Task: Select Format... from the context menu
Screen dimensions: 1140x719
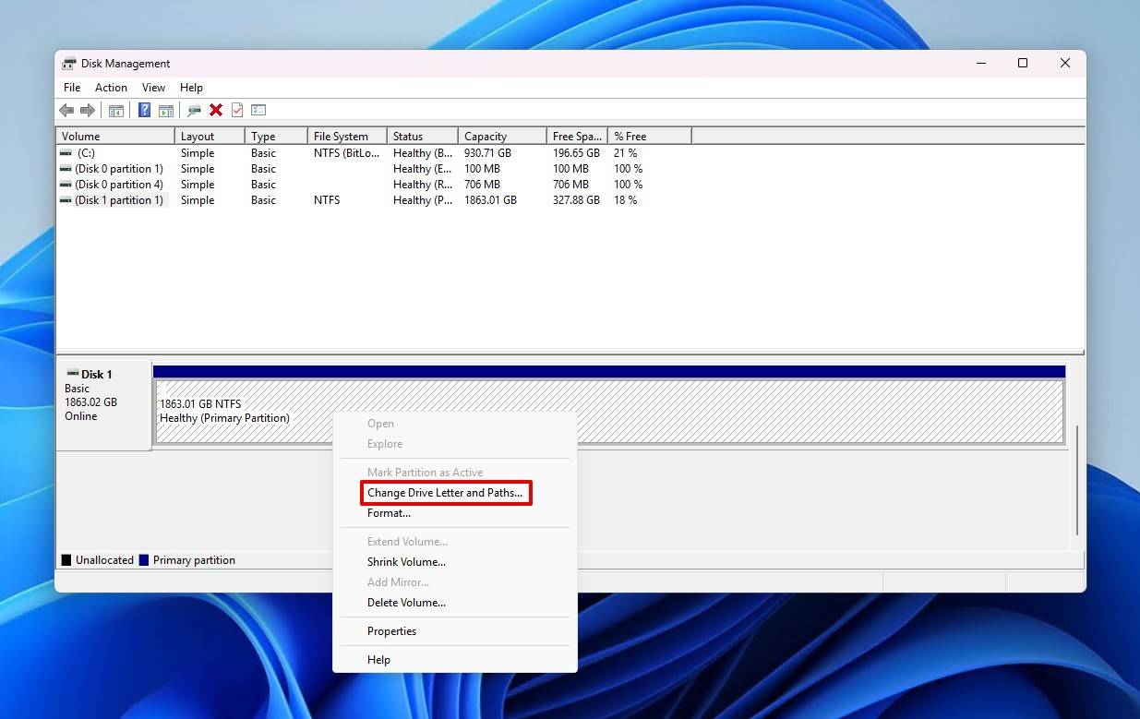Action: pyautogui.click(x=389, y=513)
